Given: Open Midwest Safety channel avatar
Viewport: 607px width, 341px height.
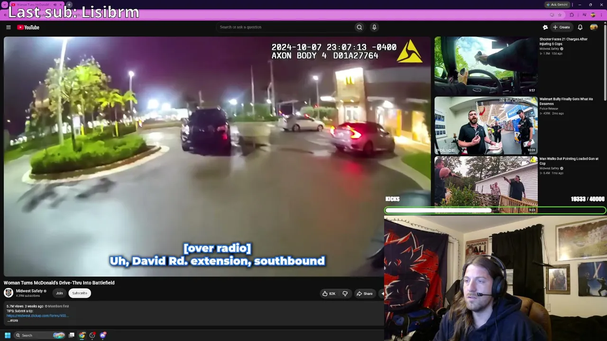Looking at the screenshot, I should (9, 293).
